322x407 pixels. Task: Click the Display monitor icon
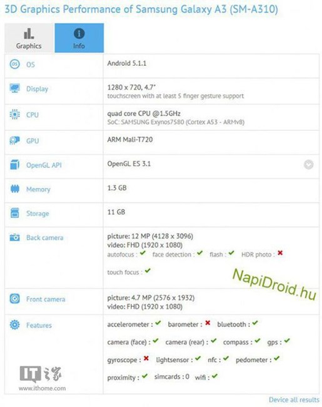[x=14, y=88]
